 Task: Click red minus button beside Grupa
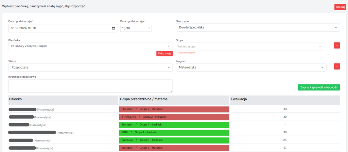(x=337, y=45)
